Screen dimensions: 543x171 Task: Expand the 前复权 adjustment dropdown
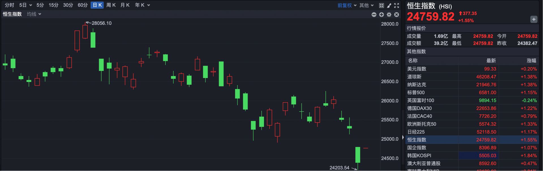coord(347,5)
